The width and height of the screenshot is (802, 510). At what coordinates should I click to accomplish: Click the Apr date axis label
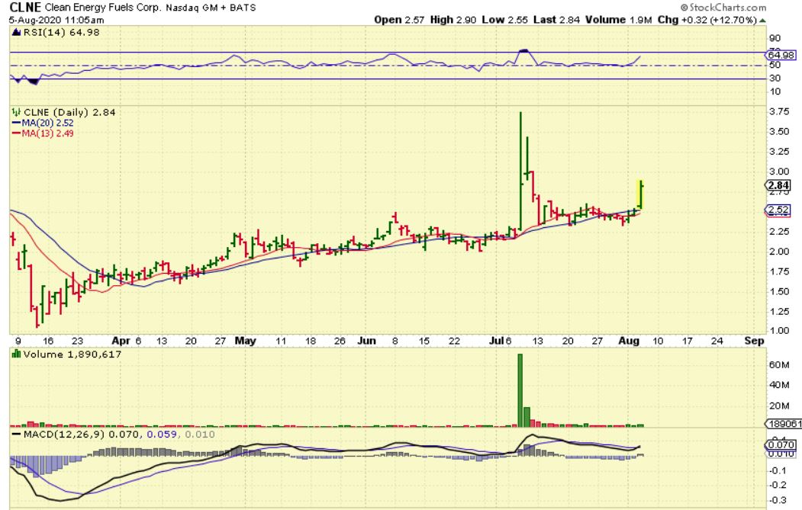pos(121,341)
